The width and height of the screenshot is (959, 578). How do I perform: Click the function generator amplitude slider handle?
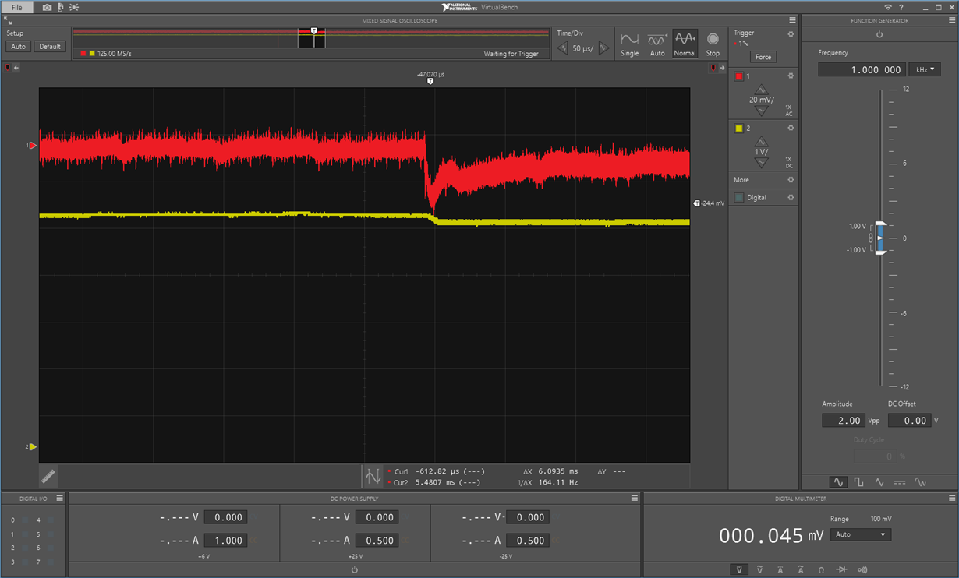click(x=880, y=238)
